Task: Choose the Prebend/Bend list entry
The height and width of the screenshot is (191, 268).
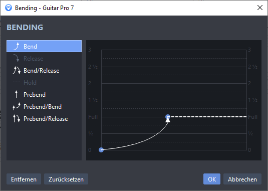Action: (44, 107)
